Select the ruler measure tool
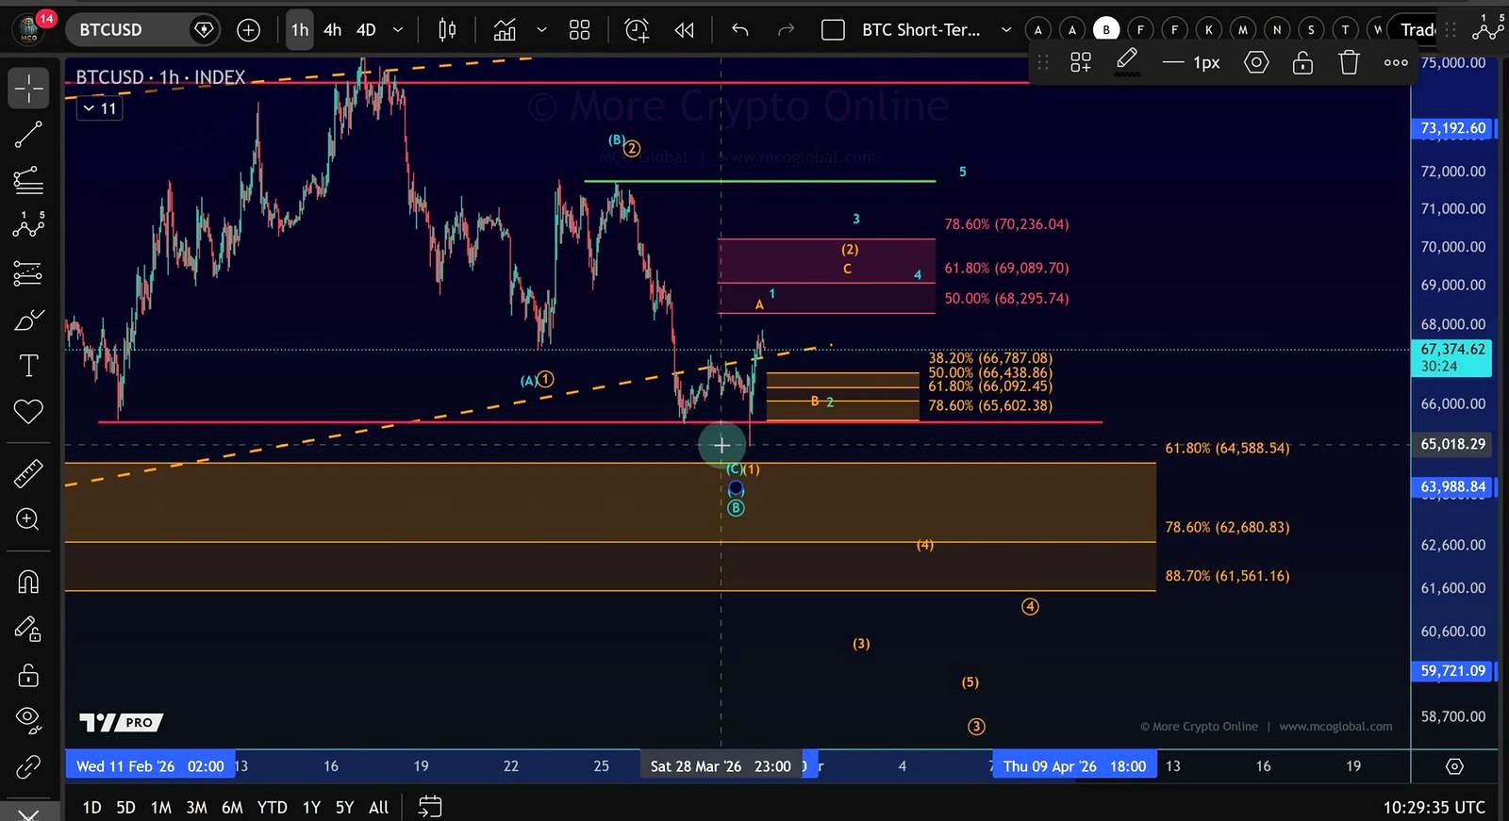The height and width of the screenshot is (821, 1509). tap(28, 473)
